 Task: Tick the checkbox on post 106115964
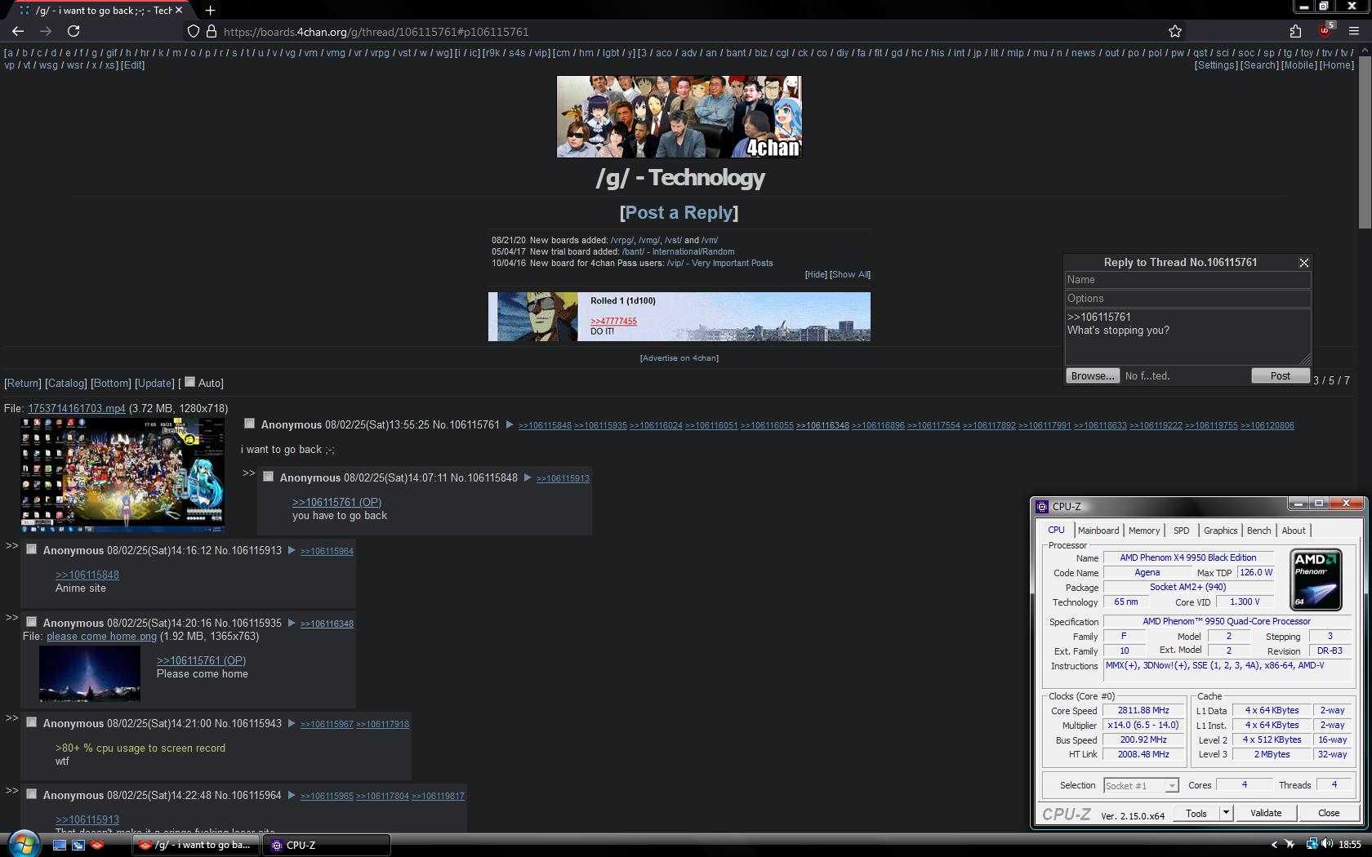[x=32, y=794]
